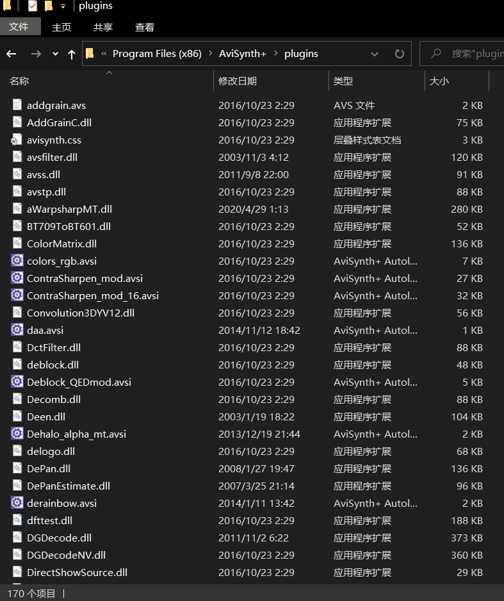This screenshot has height=601, width=504.
Task: Click Program Files (x86) in breadcrumb
Action: point(157,54)
